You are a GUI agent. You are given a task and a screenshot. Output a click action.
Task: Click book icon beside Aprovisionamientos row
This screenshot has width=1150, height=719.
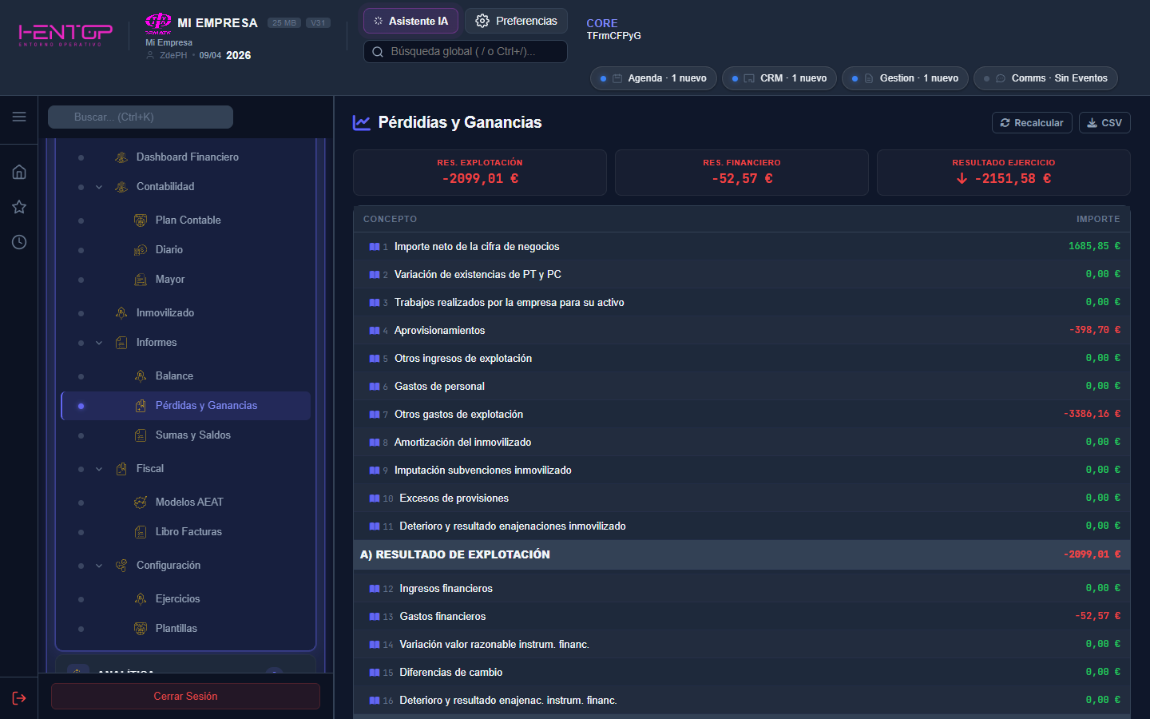(x=374, y=331)
